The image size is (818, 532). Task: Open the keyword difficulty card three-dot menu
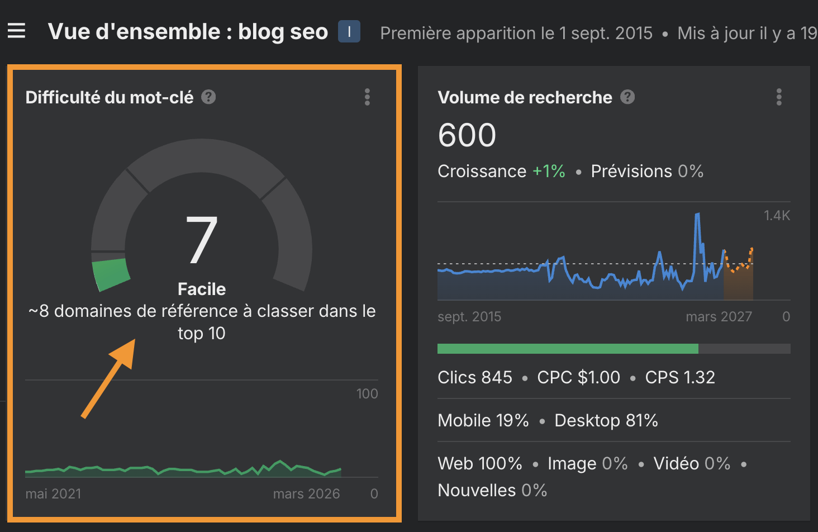point(368,97)
